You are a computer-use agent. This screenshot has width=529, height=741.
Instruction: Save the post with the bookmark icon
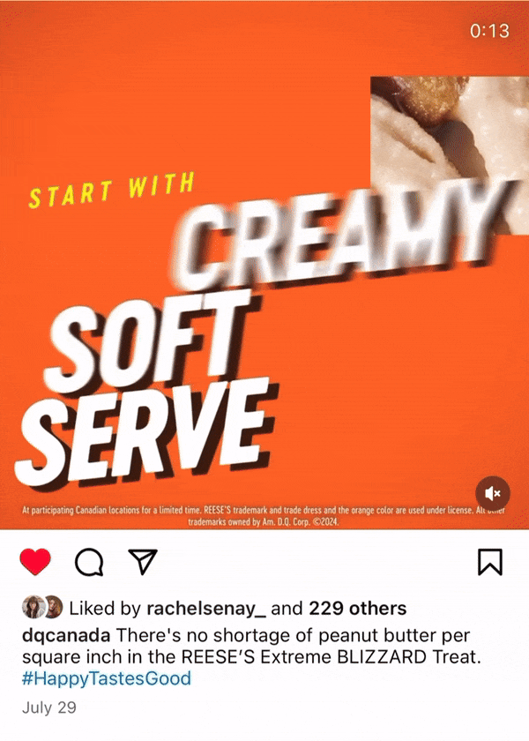coord(490,562)
